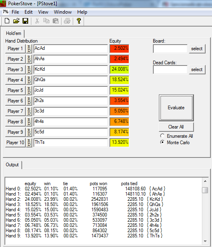Click the { QhQs } text in output
The image size is (212, 247).
[x=155, y=204]
